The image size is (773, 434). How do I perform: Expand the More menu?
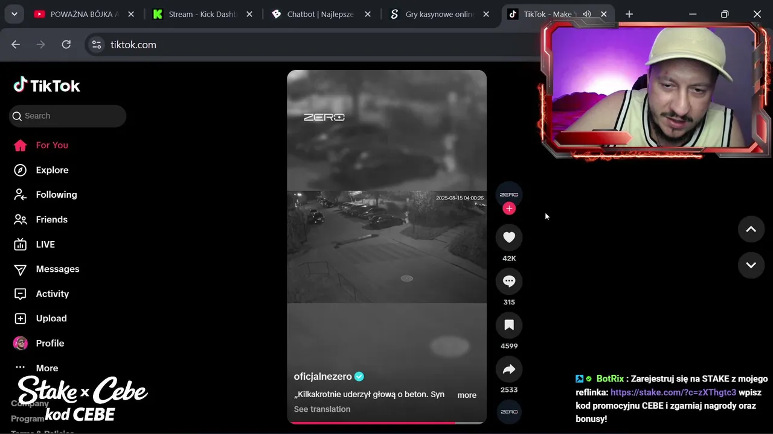36,368
